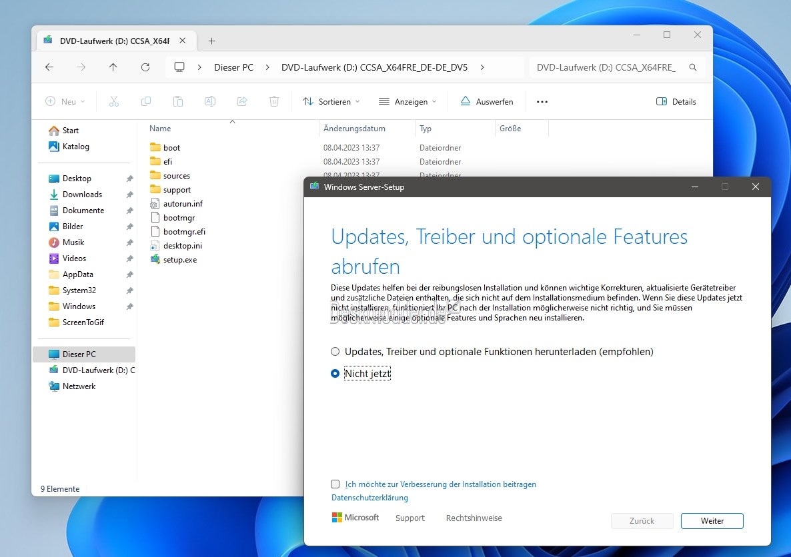Refresh the Explorer folder view
This screenshot has height=557, width=791.
pos(145,67)
